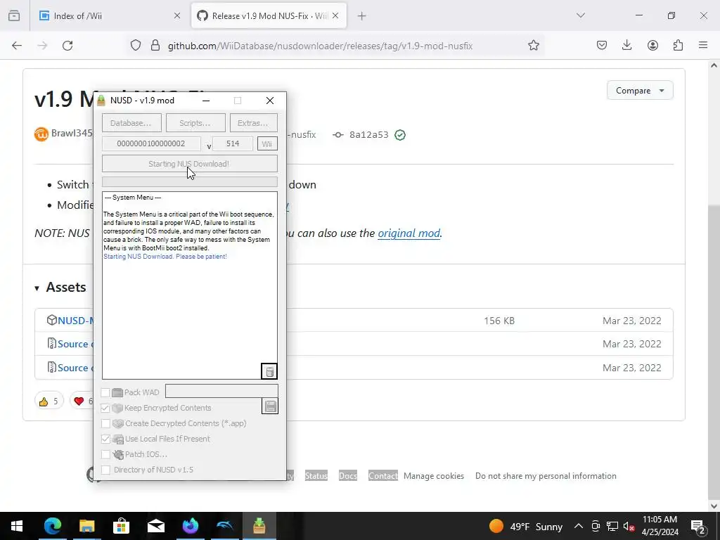Launch Microsoft Edge from taskbar

(52, 526)
